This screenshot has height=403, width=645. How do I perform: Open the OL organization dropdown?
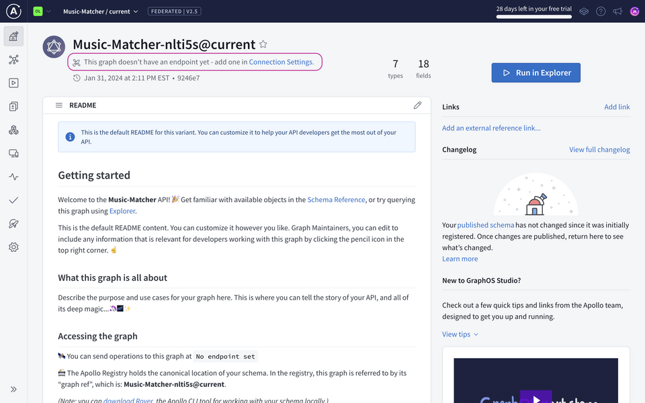click(x=42, y=11)
